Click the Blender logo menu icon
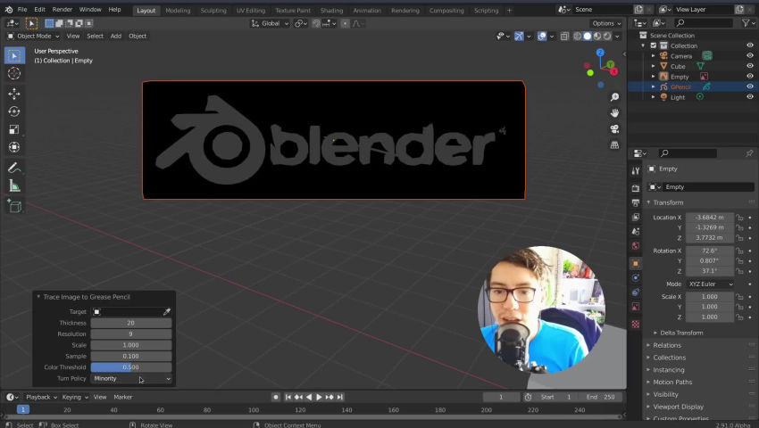 9,9
